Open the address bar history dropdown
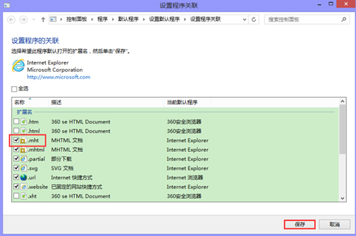Screen dimensions: 356x236 pyautogui.click(x=244, y=19)
